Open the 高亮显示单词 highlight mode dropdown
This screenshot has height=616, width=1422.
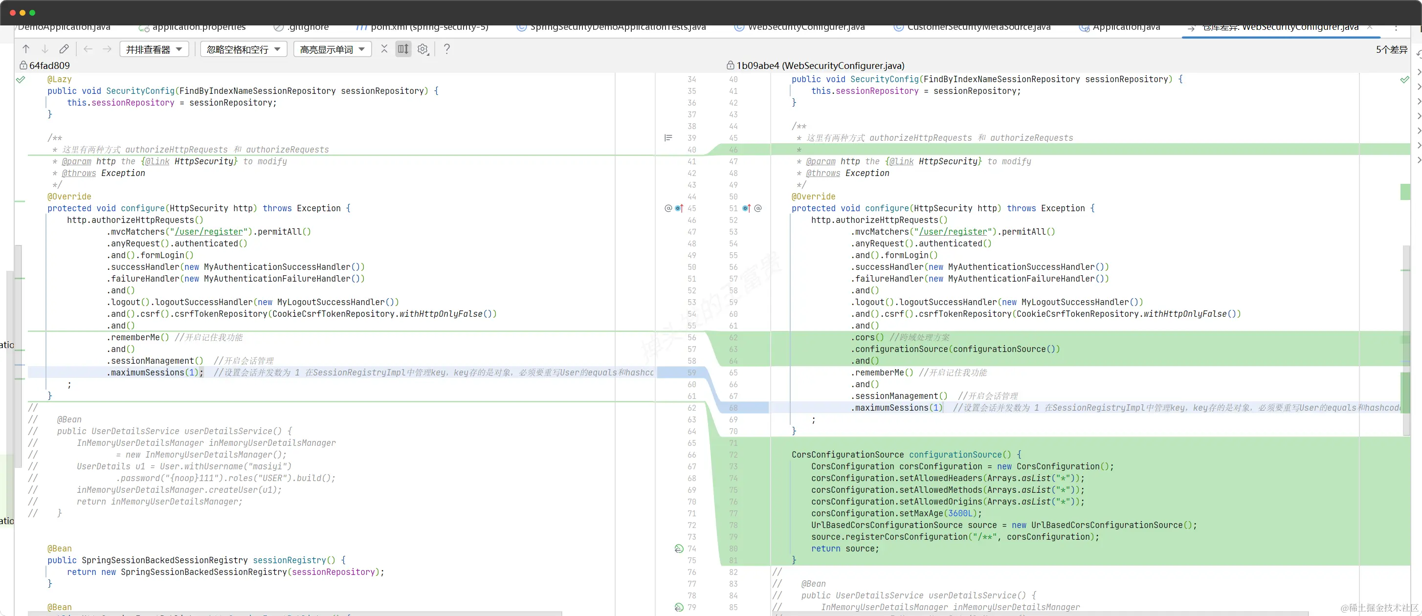(x=333, y=49)
